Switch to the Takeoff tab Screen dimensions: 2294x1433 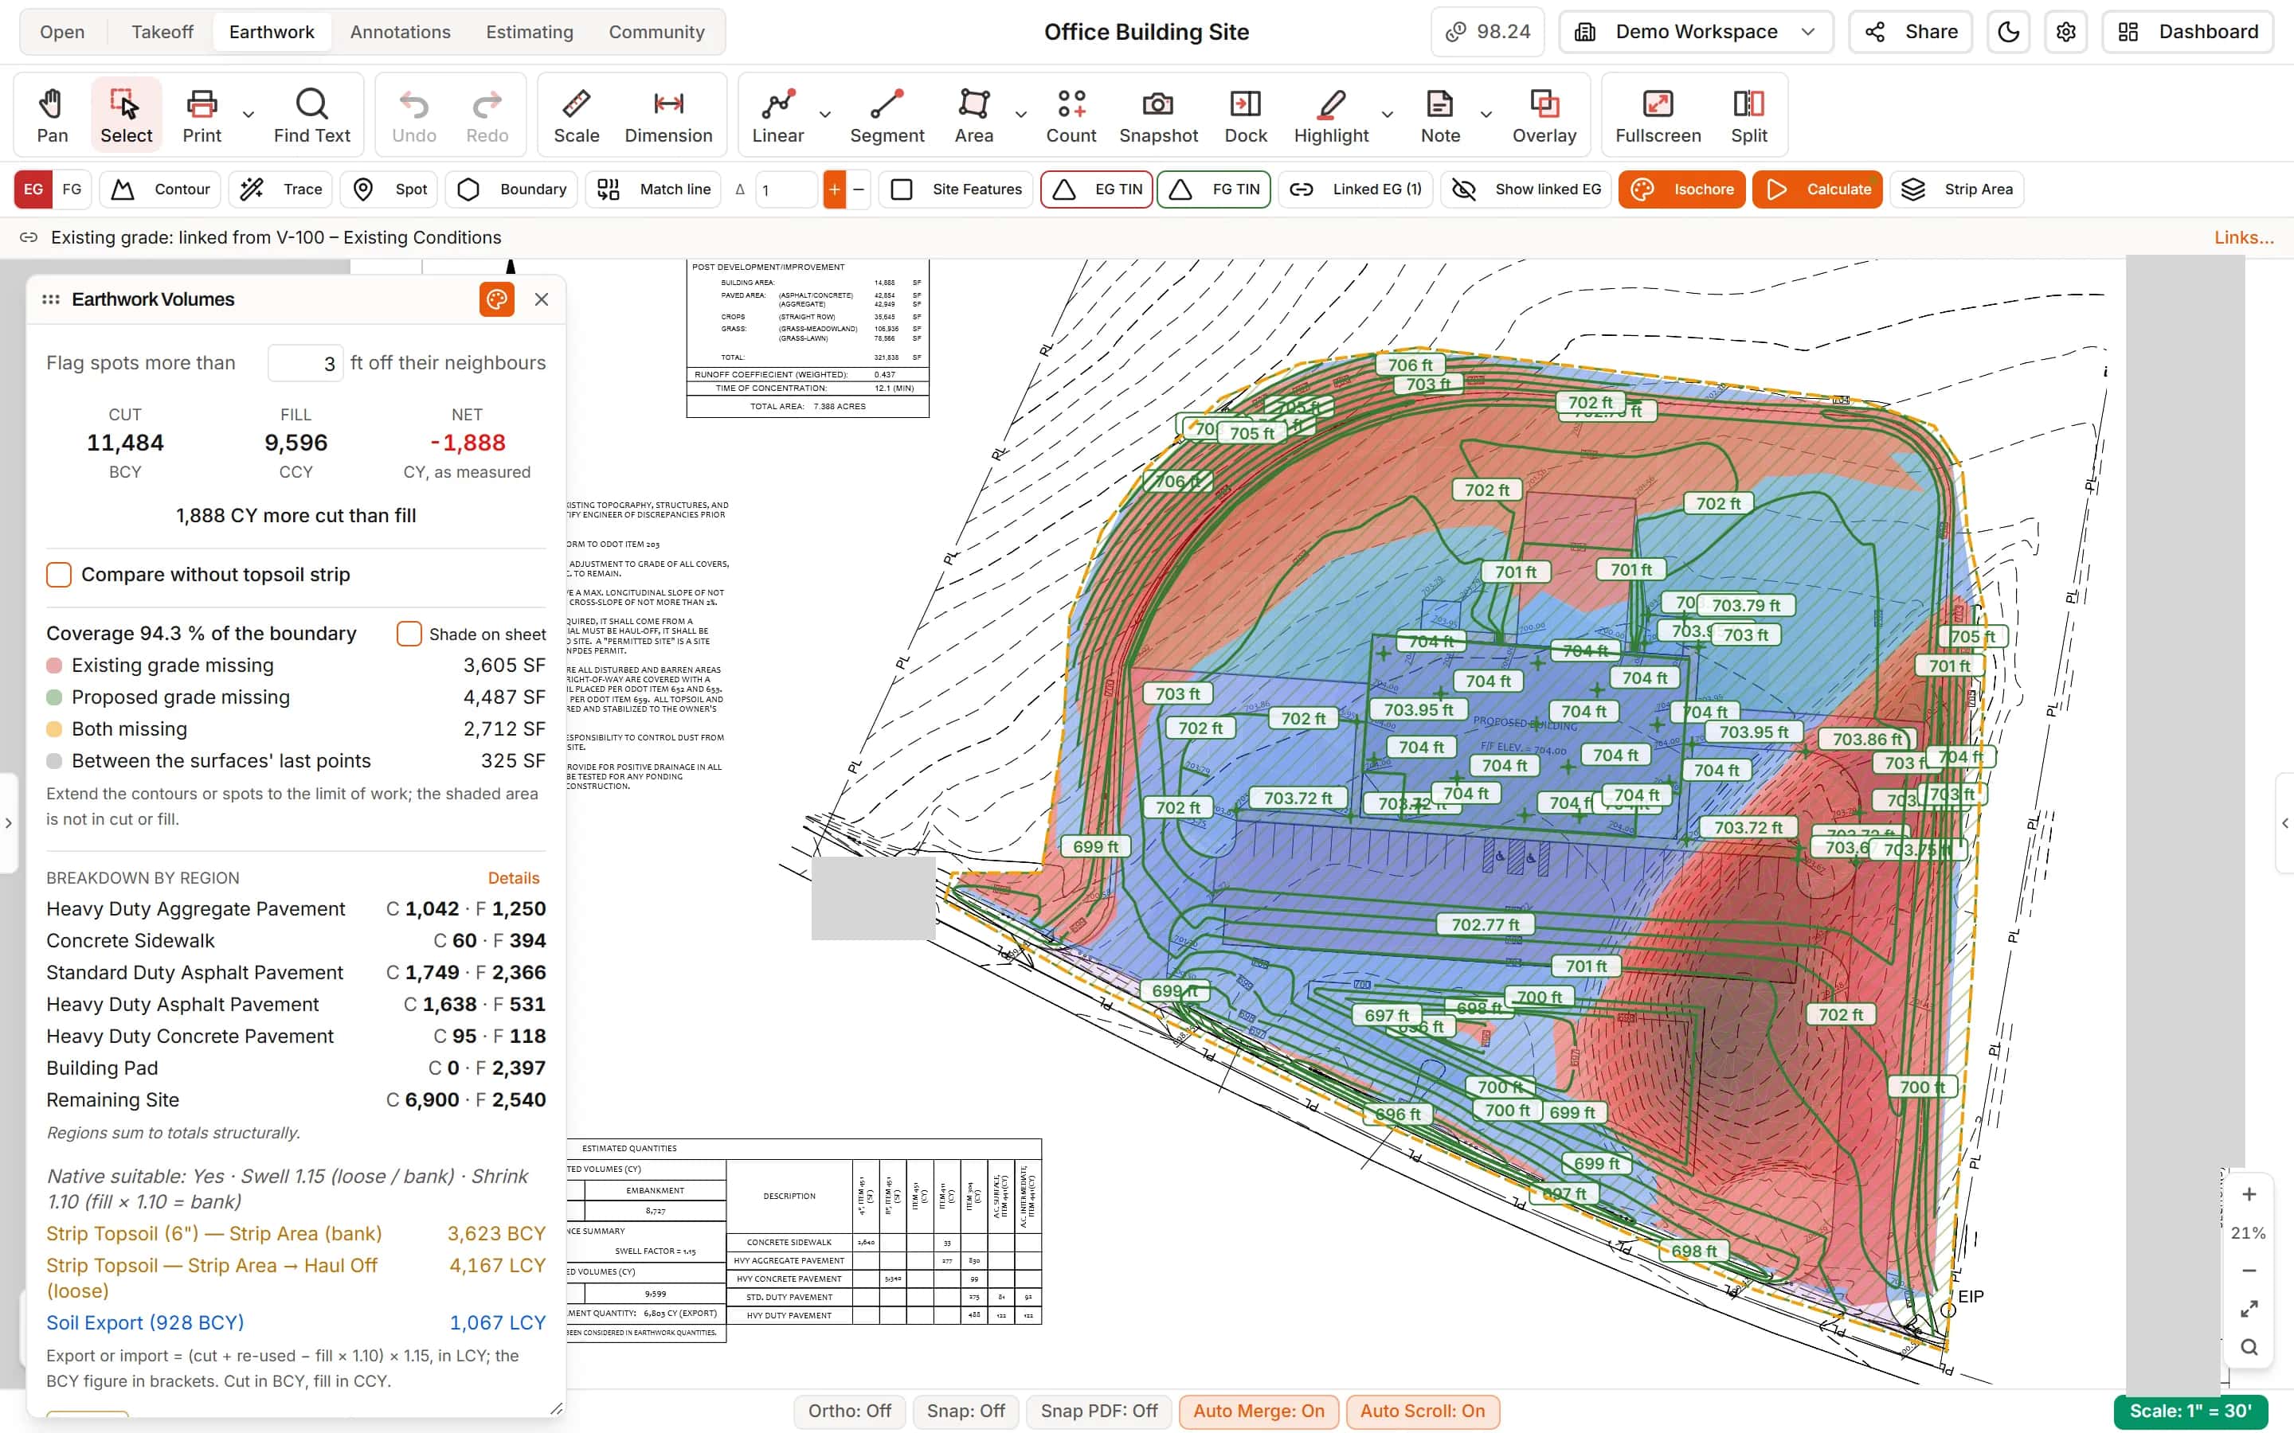162,32
